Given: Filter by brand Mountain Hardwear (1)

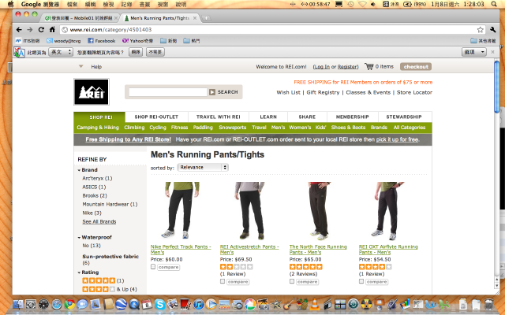Looking at the screenshot, I should click(x=110, y=205).
